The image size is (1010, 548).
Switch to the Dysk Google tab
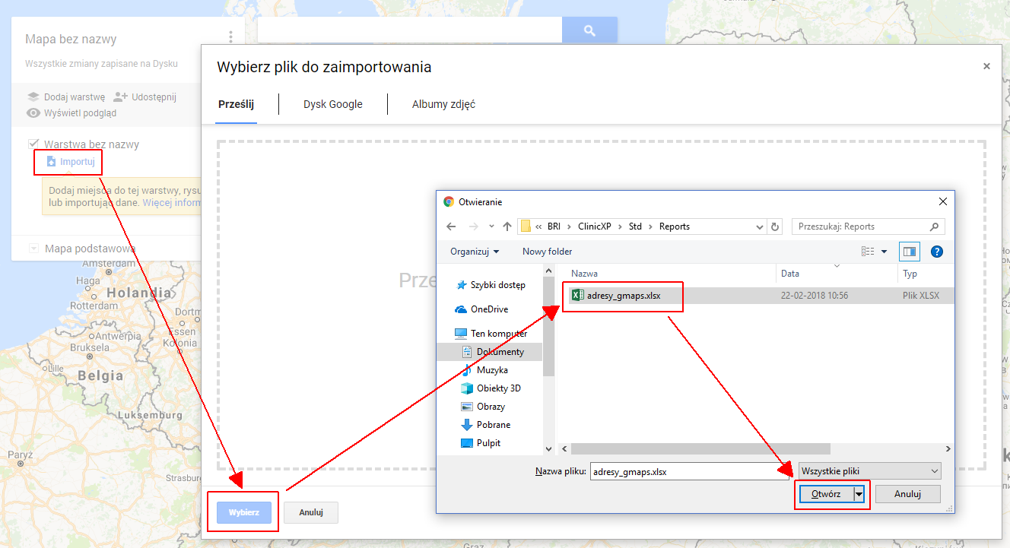coord(333,104)
